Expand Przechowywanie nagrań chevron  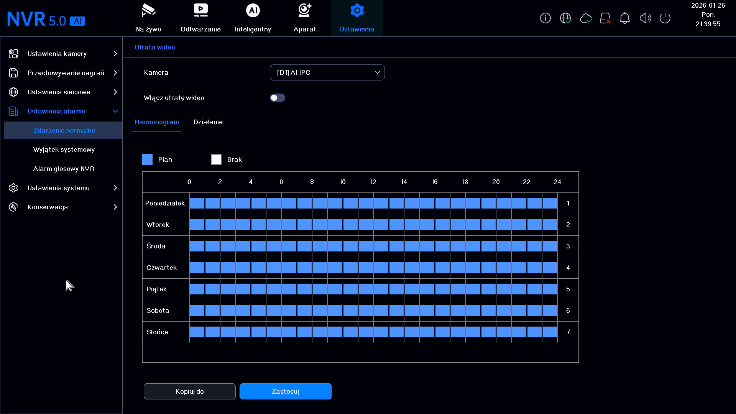[115, 73]
